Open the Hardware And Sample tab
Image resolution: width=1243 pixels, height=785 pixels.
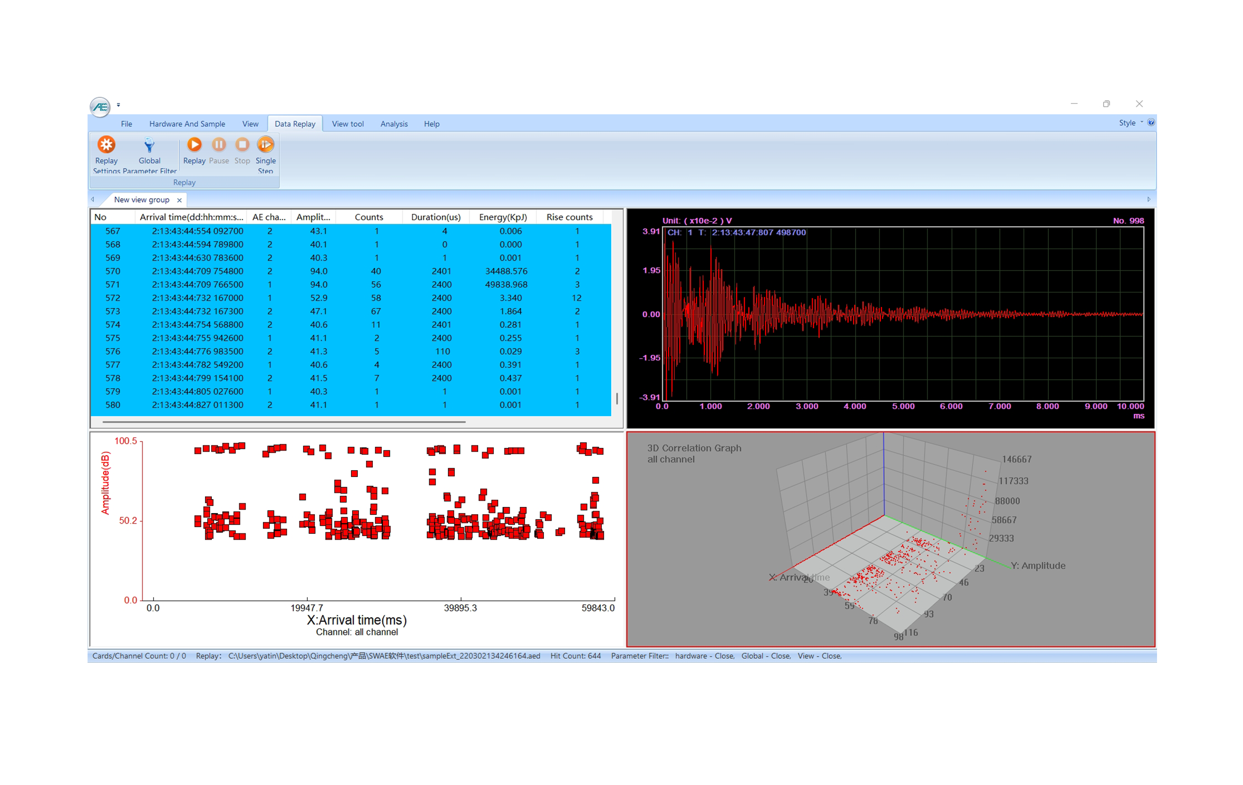click(187, 124)
